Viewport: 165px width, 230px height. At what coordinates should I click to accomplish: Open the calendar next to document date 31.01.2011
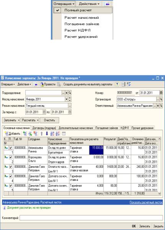(161, 93)
